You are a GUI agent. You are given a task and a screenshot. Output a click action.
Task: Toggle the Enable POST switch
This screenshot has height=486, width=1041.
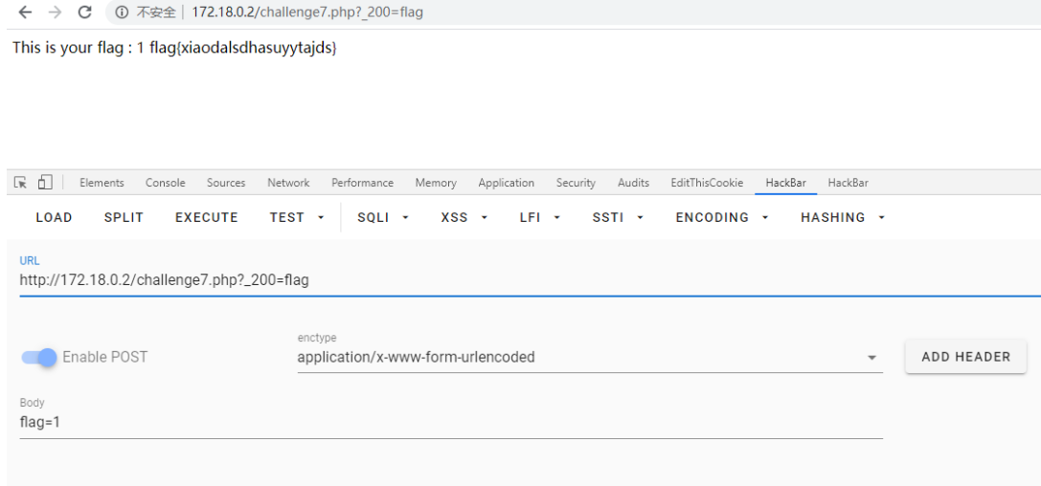[40, 357]
